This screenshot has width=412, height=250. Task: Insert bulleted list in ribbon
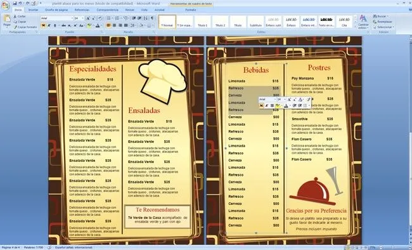click(109, 18)
